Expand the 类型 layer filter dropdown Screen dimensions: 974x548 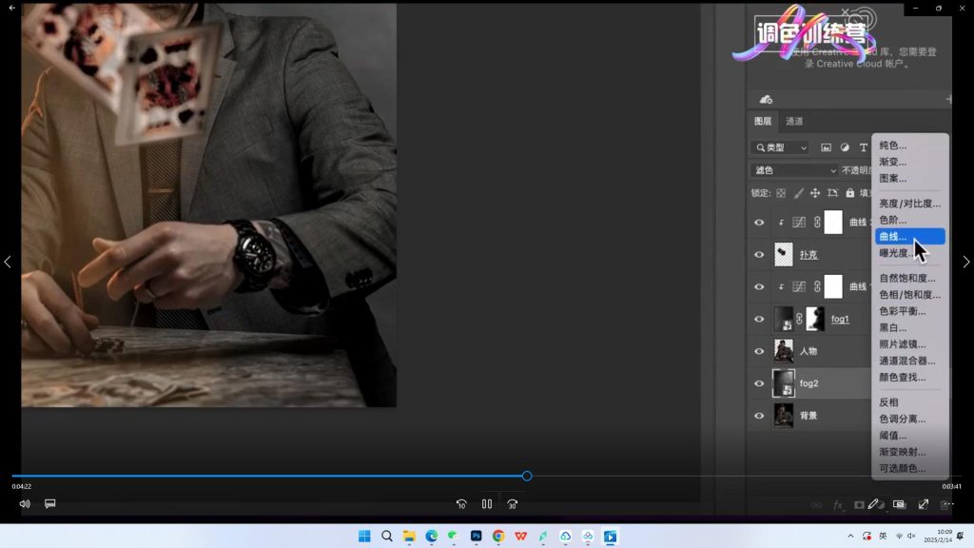(x=780, y=147)
